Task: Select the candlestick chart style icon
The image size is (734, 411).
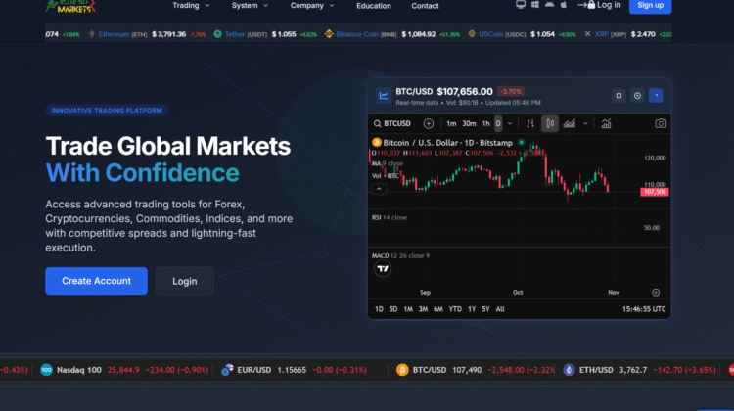Action: pos(549,123)
